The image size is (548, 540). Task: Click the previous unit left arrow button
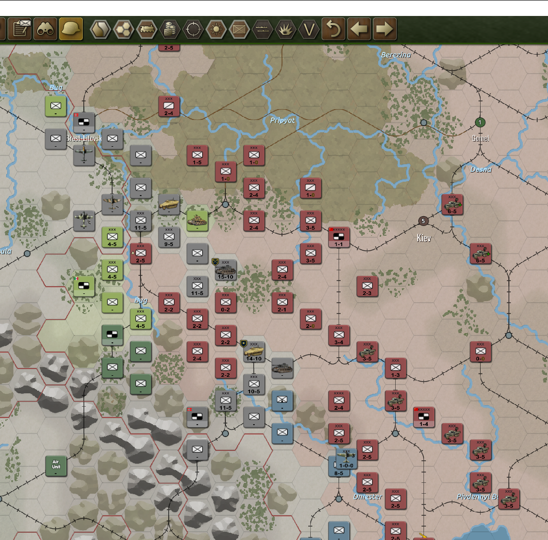click(x=359, y=29)
